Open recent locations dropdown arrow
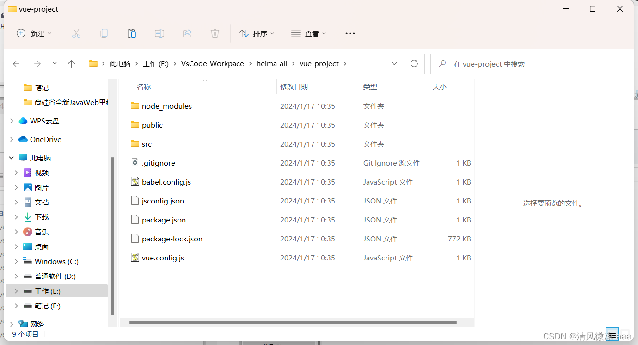The height and width of the screenshot is (345, 638). 55,64
